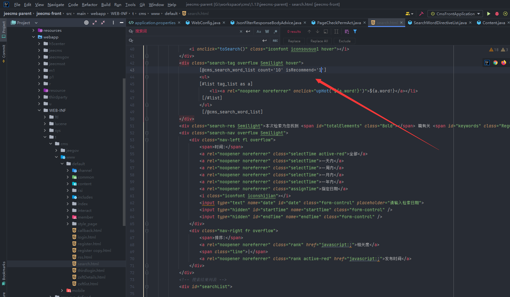Enable Regex search option in find bar
Viewport: 510px width, 297px height.
point(275,31)
